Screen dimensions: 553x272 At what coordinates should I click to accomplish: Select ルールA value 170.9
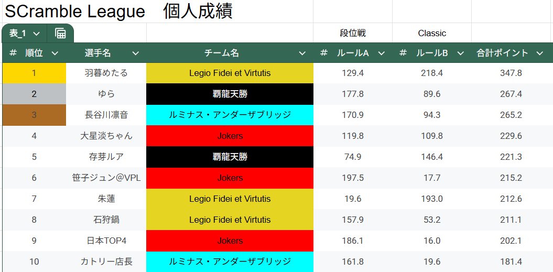click(353, 115)
